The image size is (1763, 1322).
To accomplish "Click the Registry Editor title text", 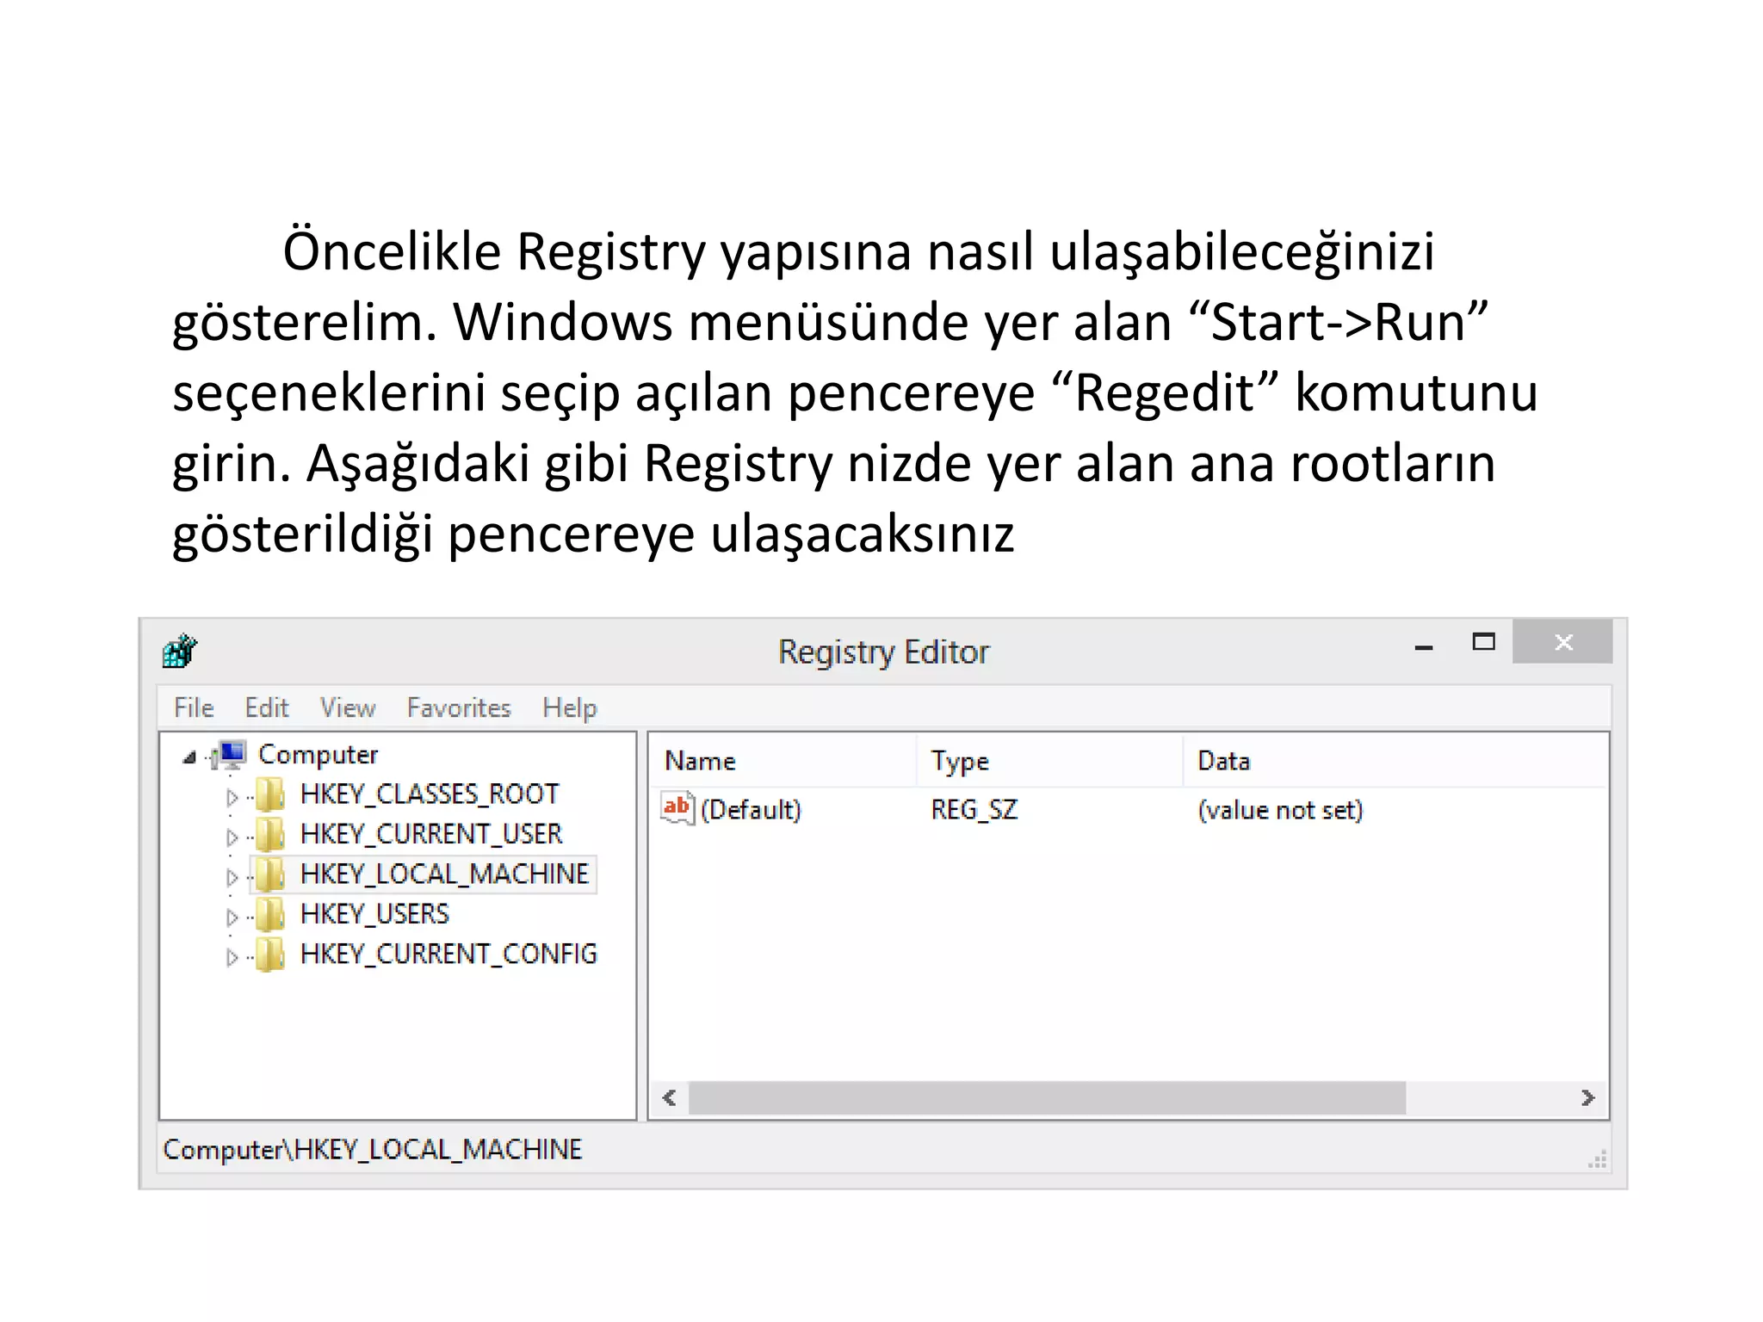I will pos(884,652).
